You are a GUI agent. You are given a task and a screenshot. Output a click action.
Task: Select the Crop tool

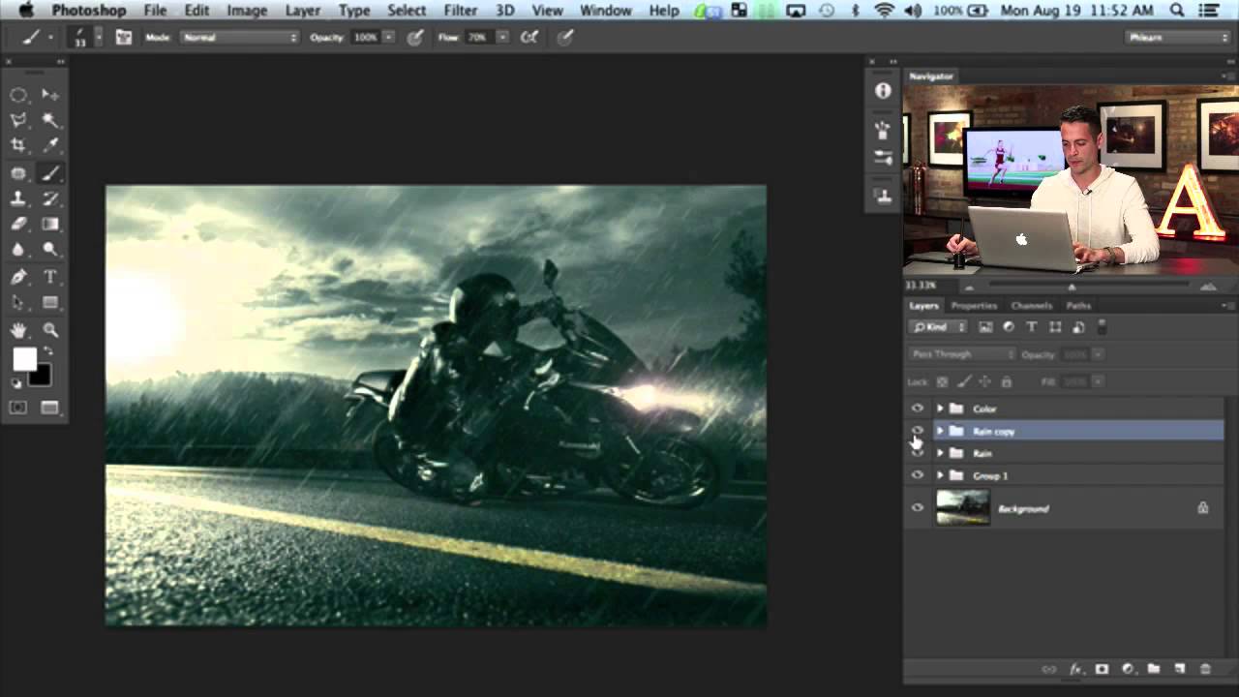(18, 145)
